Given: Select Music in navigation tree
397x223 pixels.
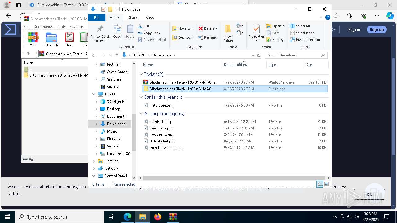Looking at the screenshot, I should [112, 131].
